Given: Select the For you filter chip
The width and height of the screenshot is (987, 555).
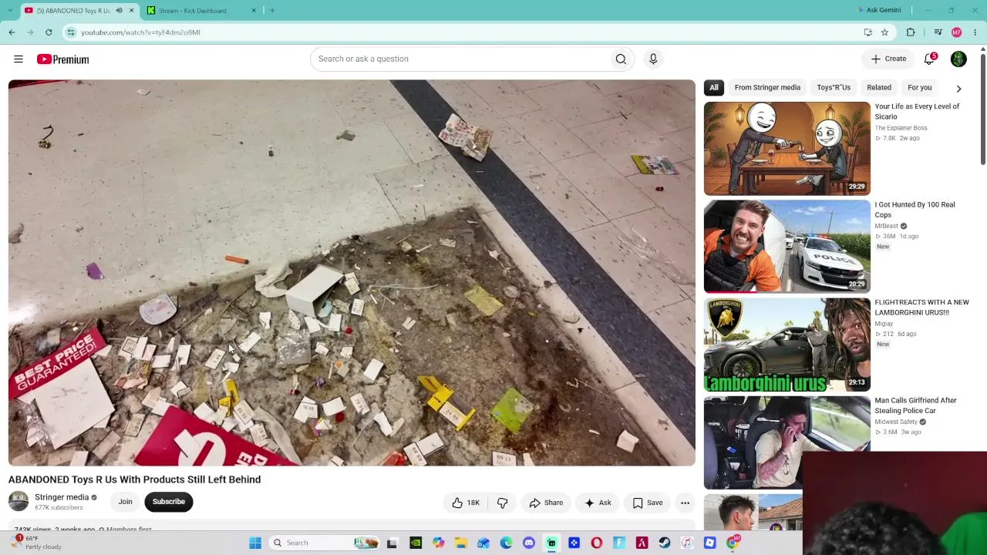Looking at the screenshot, I should pyautogui.click(x=920, y=88).
